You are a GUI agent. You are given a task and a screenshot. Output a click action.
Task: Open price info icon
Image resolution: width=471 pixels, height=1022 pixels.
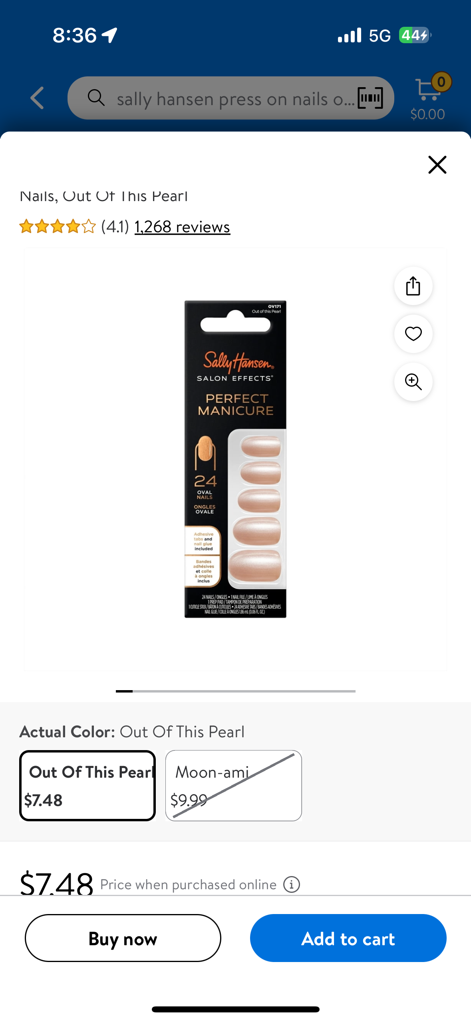tap(292, 884)
